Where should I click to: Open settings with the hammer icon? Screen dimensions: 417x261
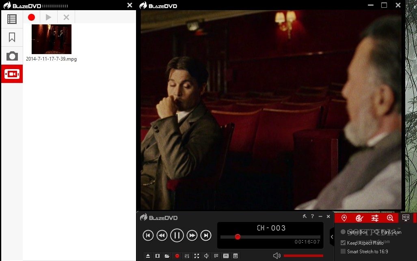coord(305,216)
